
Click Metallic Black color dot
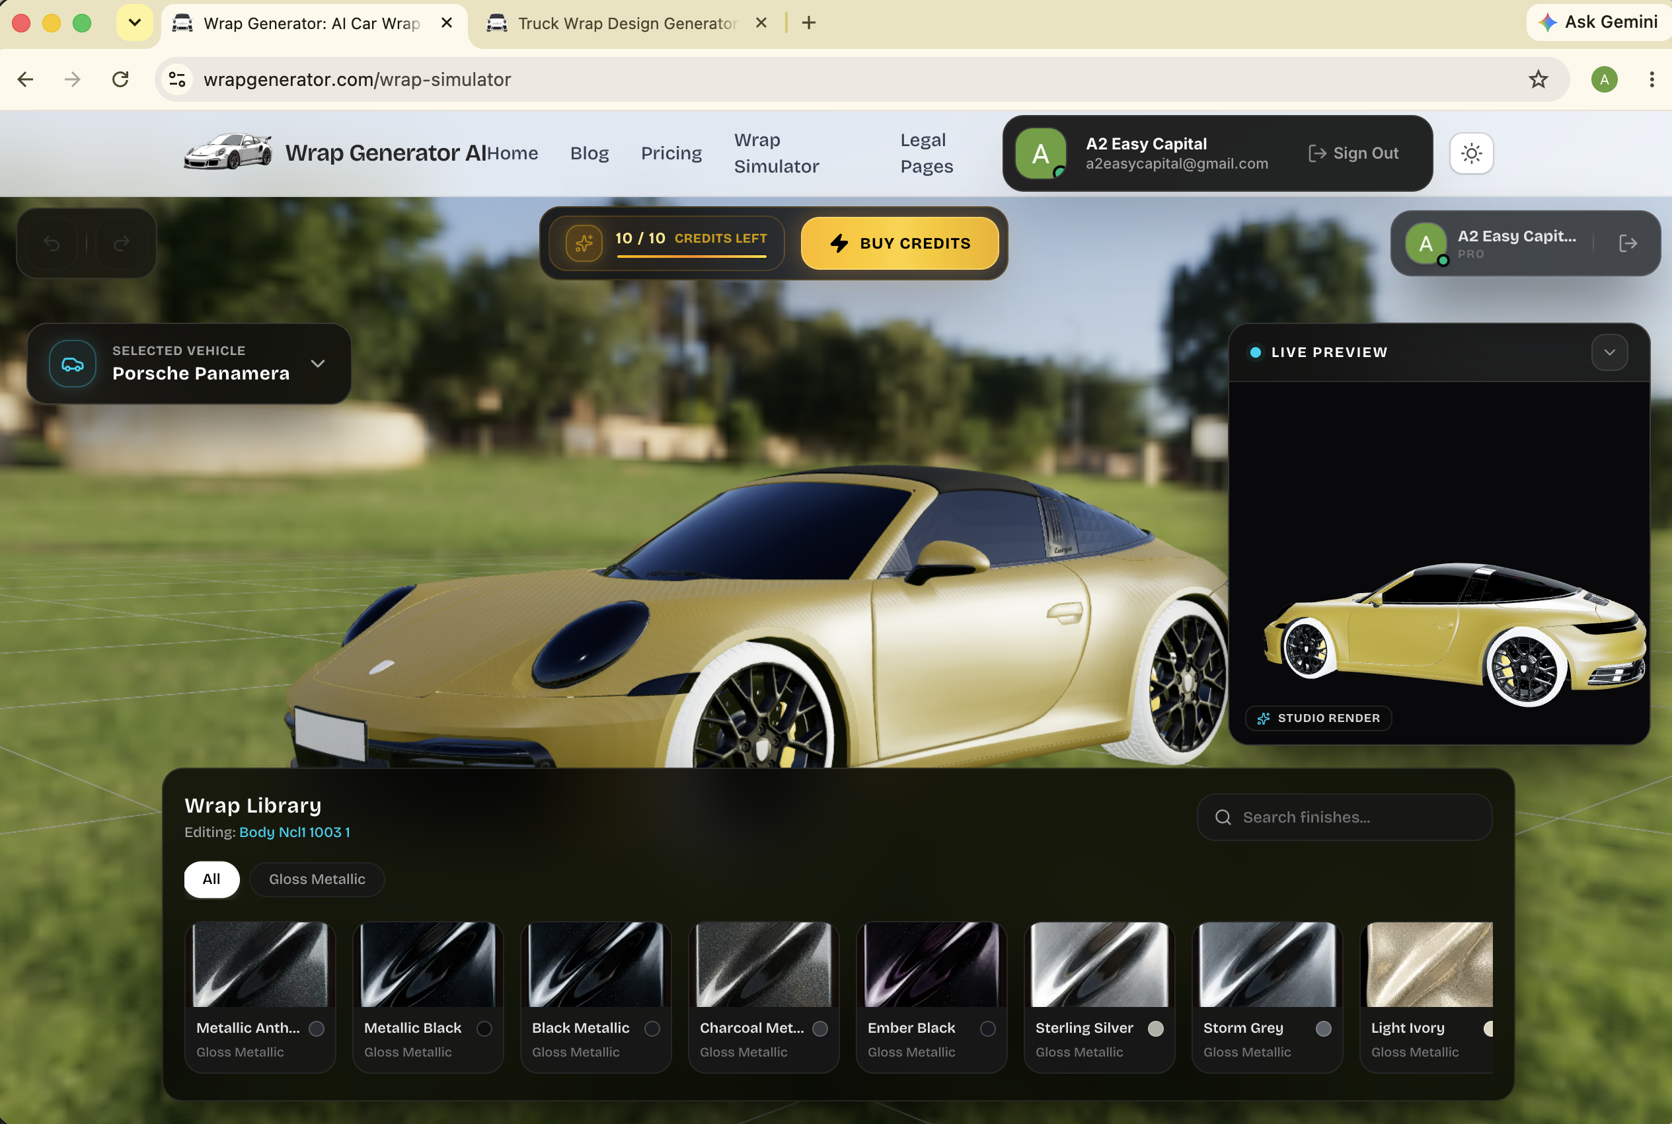point(484,1029)
